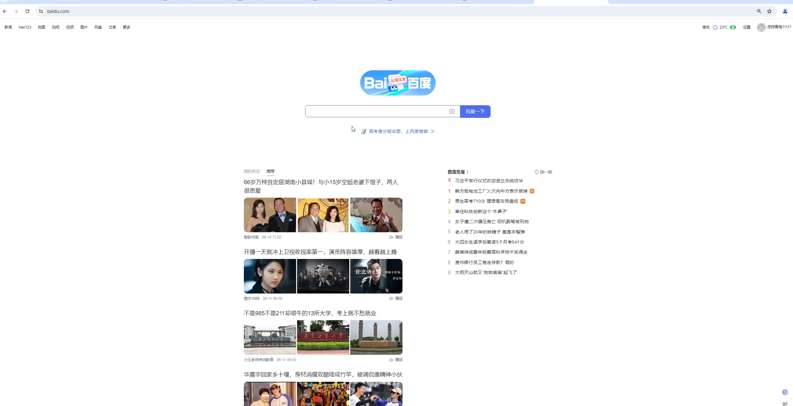Open article 66岁万梓良定居湖南小县城
The width and height of the screenshot is (793, 406).
click(321, 186)
